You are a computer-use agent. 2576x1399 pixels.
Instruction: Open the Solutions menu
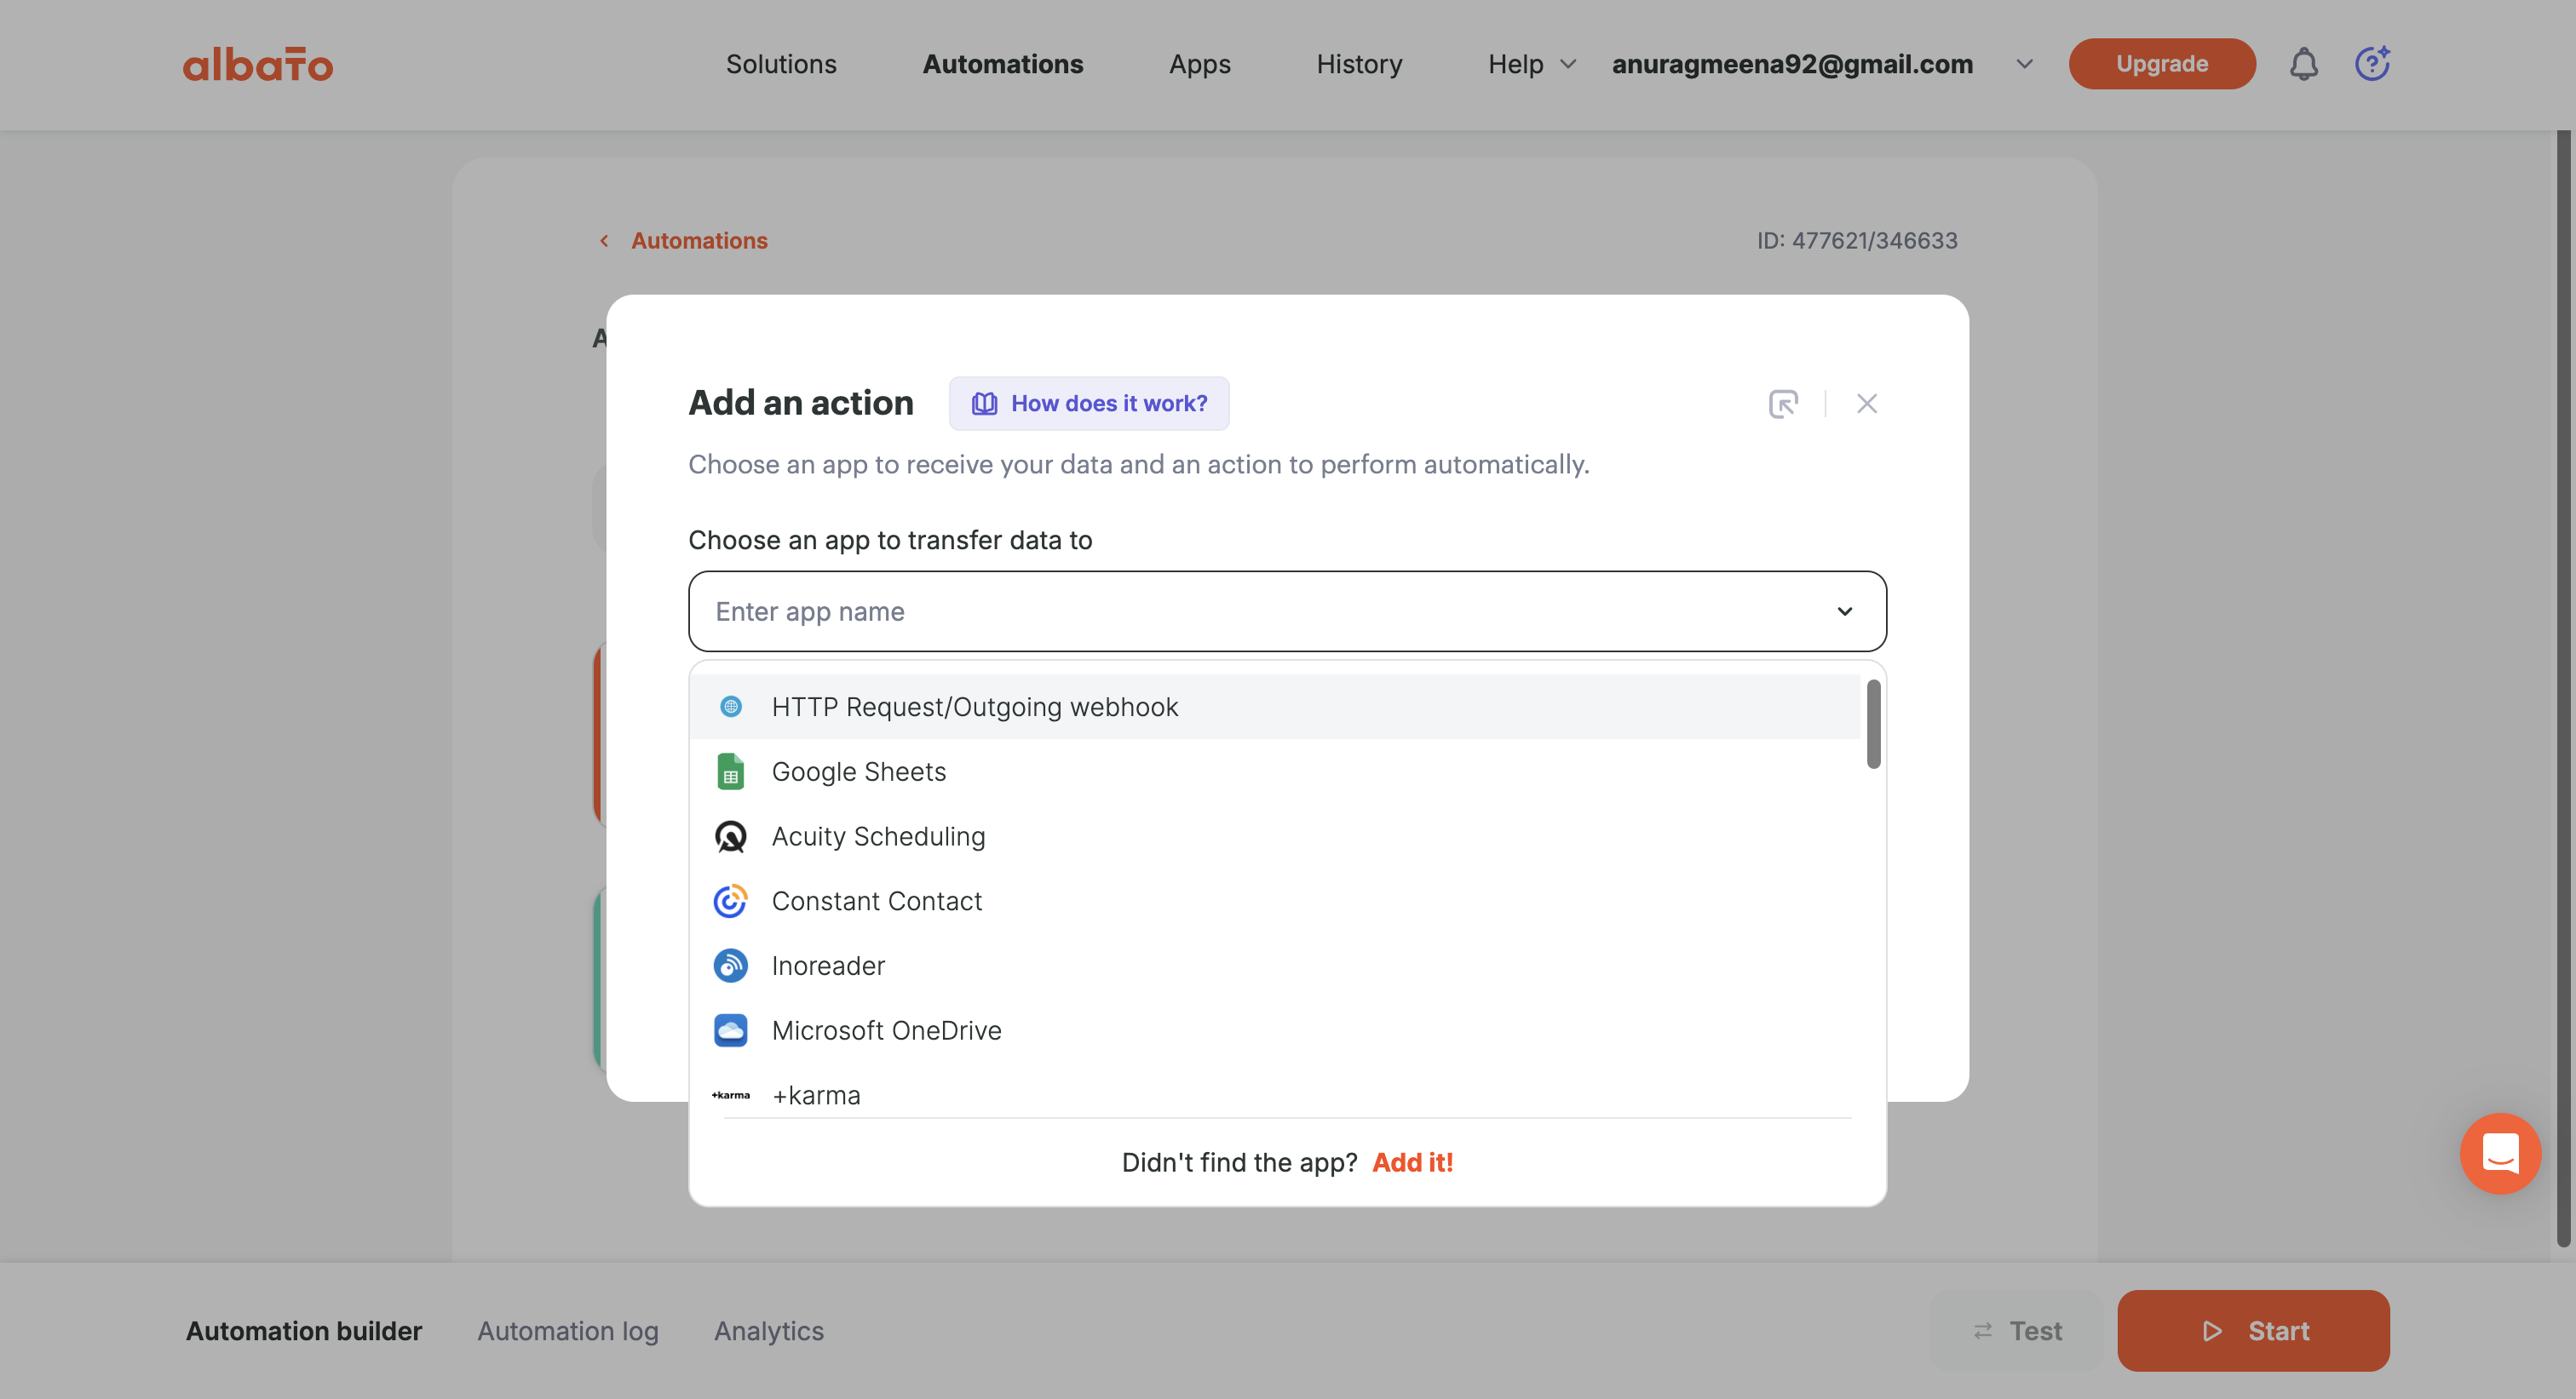pyautogui.click(x=781, y=64)
